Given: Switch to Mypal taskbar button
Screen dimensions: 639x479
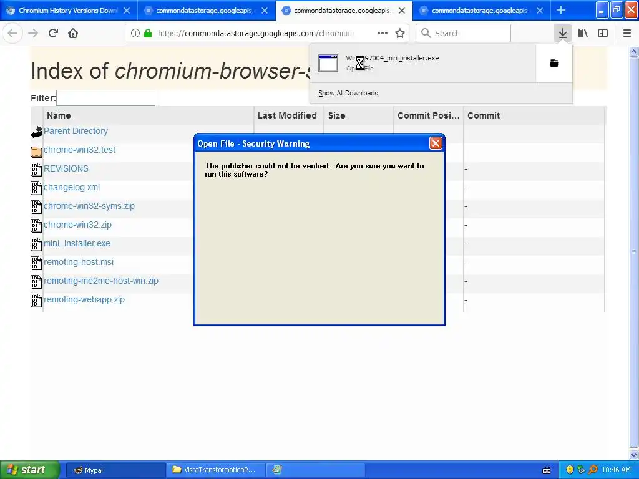Looking at the screenshot, I should click(115, 470).
